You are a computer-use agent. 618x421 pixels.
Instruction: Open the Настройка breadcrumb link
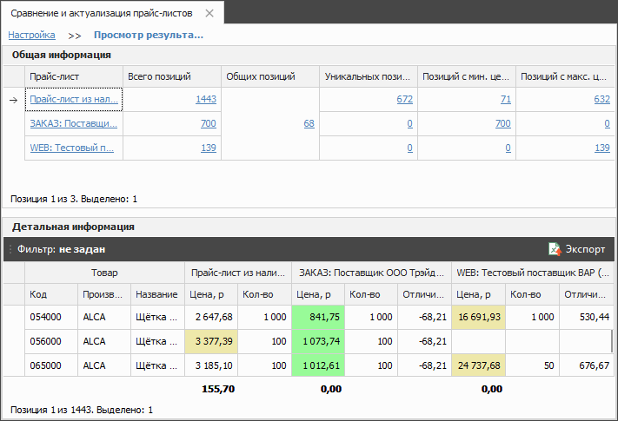click(x=31, y=35)
